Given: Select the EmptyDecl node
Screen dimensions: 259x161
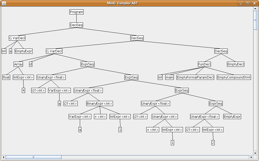Looking at the screenshot, I should coord(236,64).
